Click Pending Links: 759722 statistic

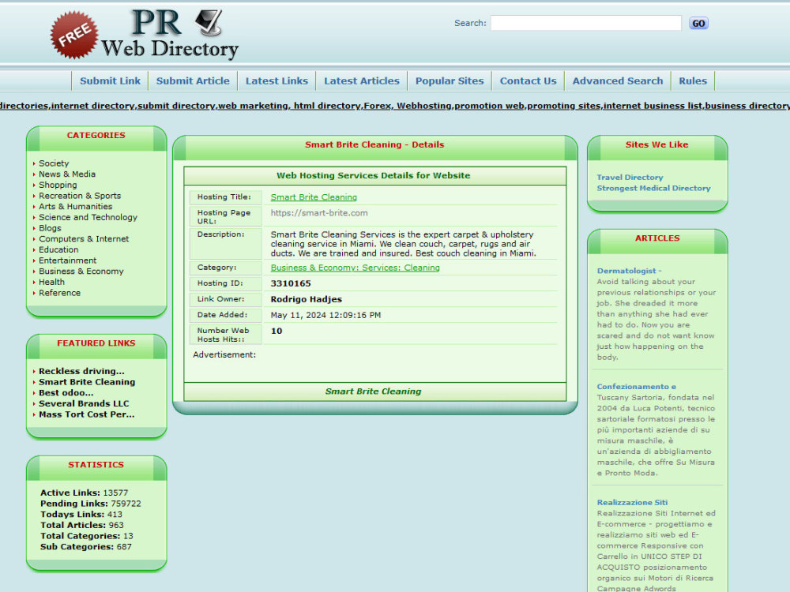(91, 504)
